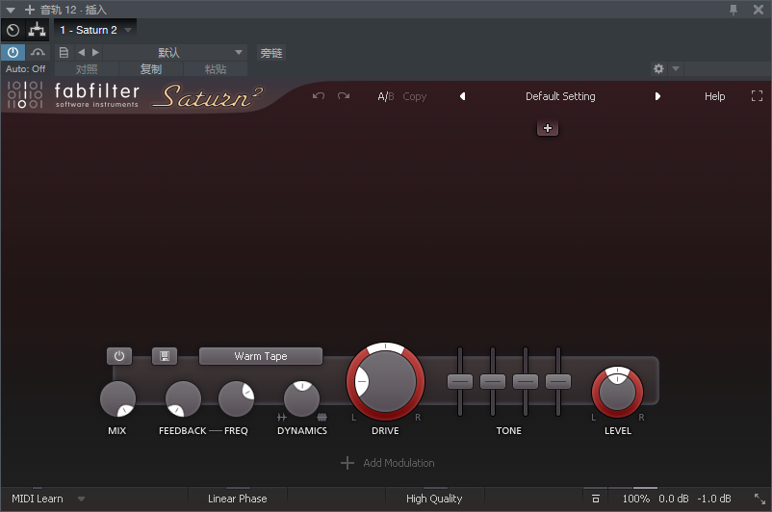Toggle the 旁链 sidechain button
The height and width of the screenshot is (512, 772).
click(271, 53)
